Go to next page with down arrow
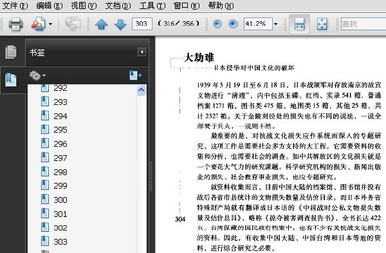Screen dimensions: 386x253 [x=120, y=24]
